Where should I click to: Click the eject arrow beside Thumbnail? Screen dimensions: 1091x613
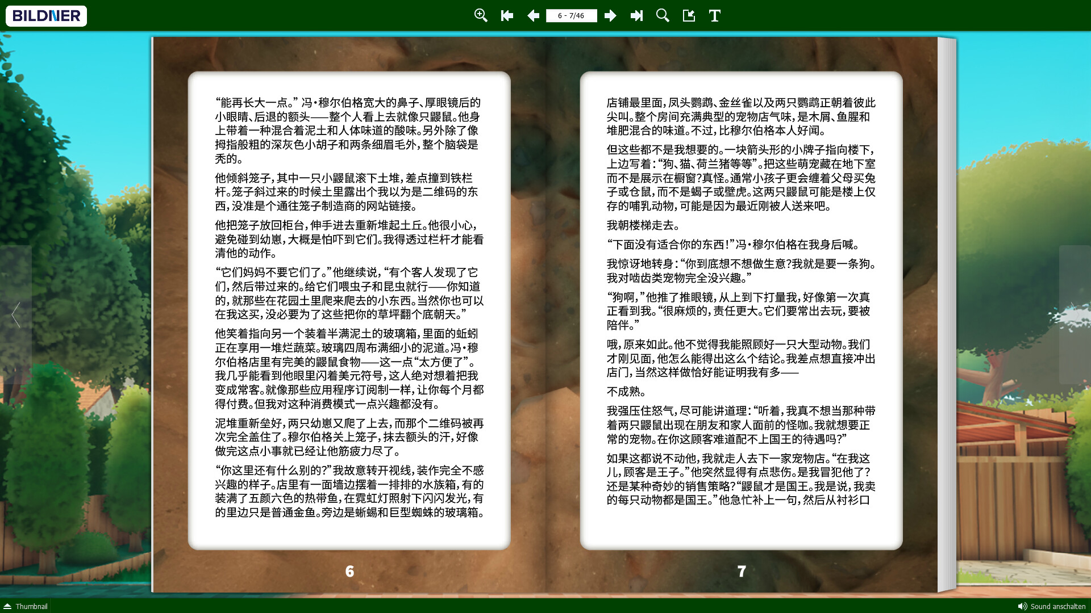(x=7, y=606)
